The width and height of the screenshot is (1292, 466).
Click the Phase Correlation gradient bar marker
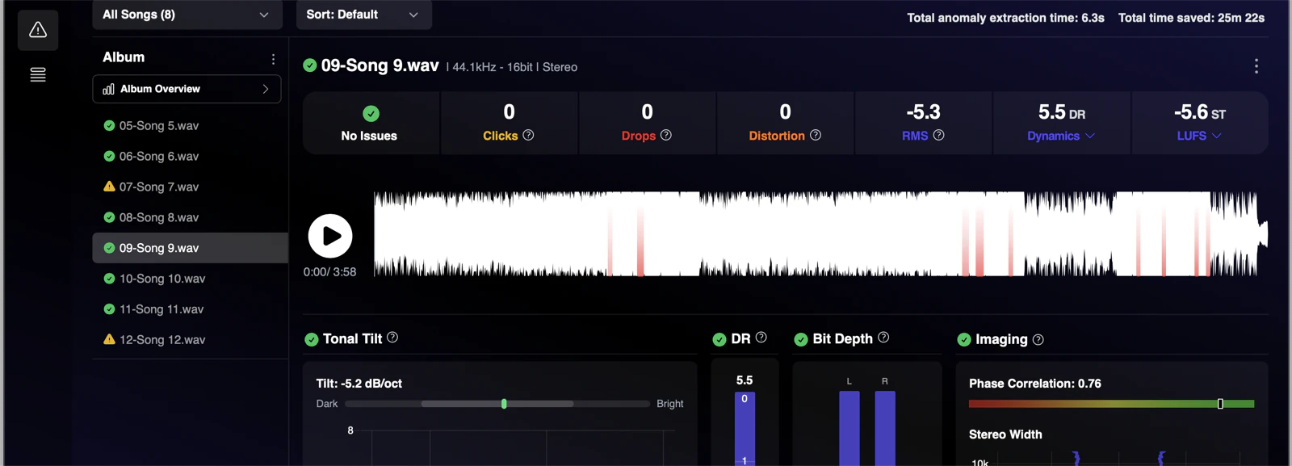(x=1220, y=404)
